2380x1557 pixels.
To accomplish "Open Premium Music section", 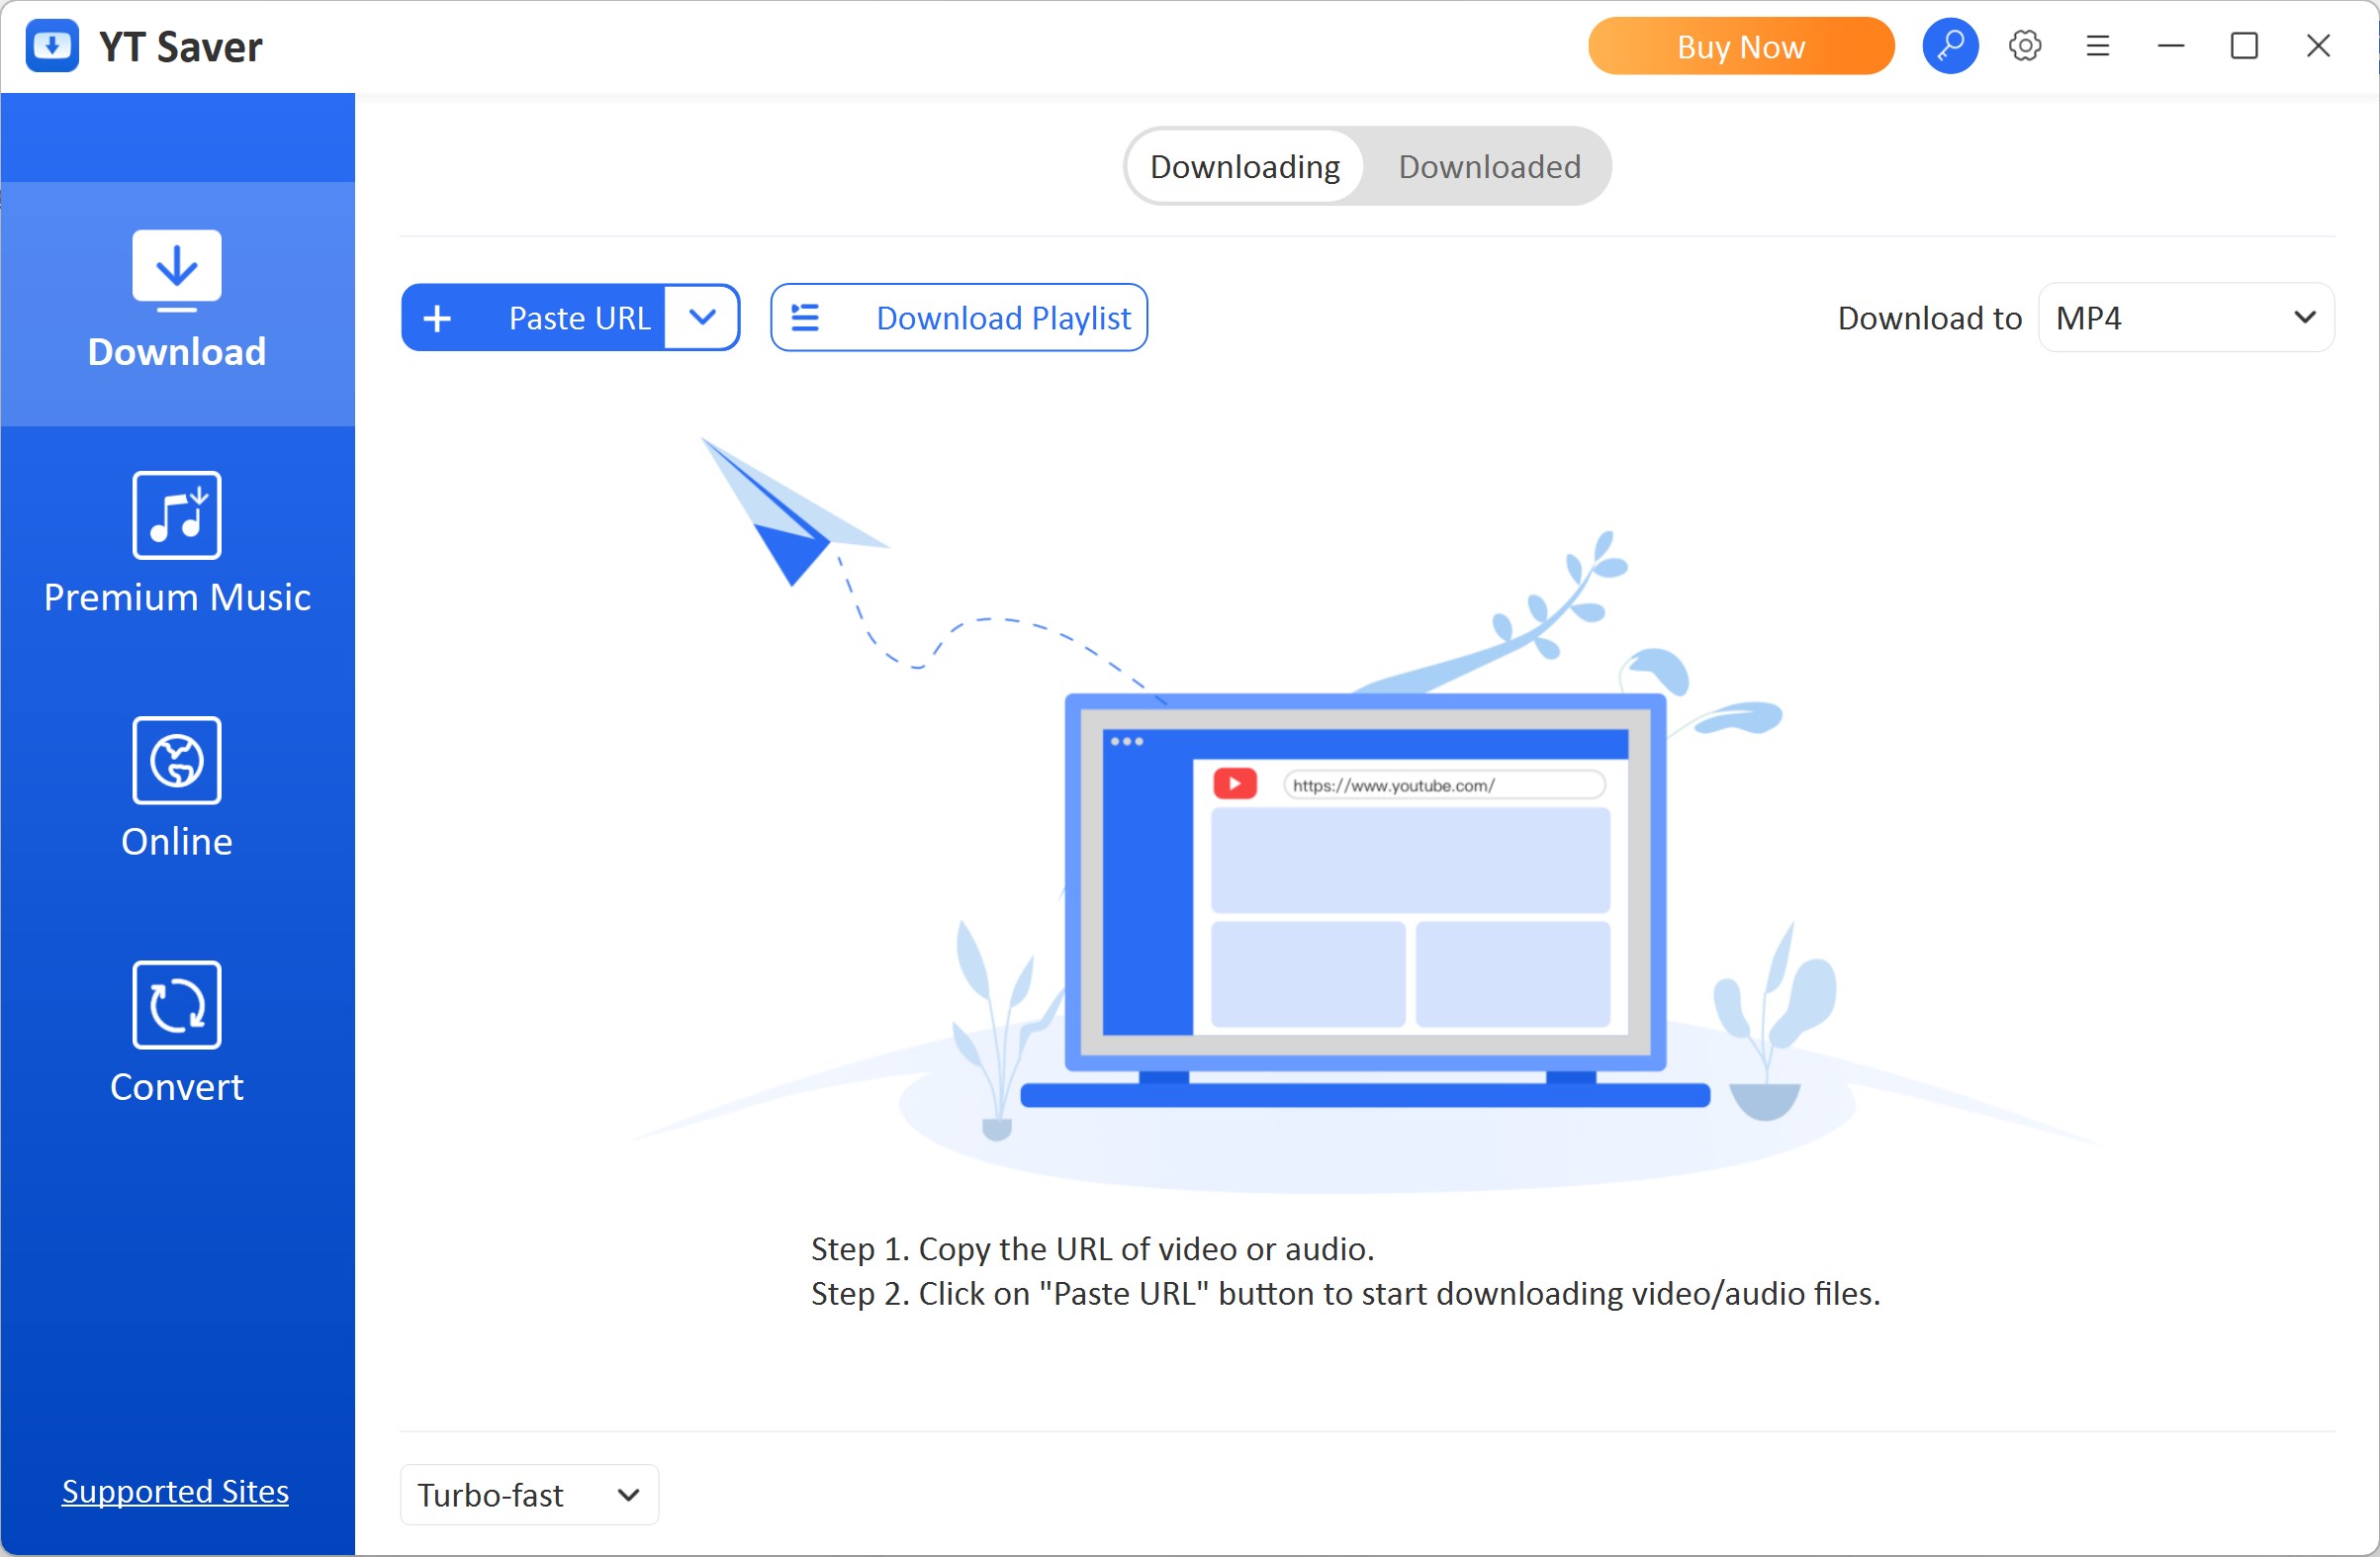I will click(x=177, y=545).
